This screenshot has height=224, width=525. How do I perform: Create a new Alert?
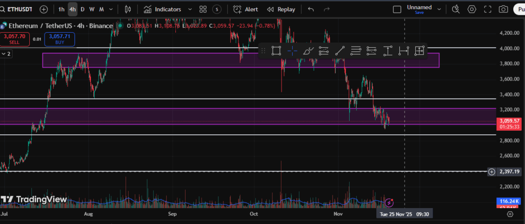[246, 9]
